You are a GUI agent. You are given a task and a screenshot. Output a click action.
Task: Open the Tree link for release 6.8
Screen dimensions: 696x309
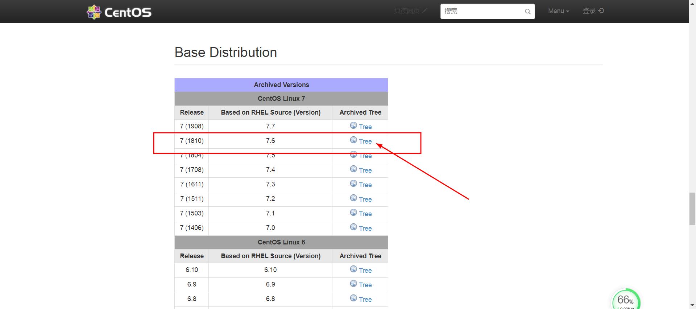click(x=365, y=300)
